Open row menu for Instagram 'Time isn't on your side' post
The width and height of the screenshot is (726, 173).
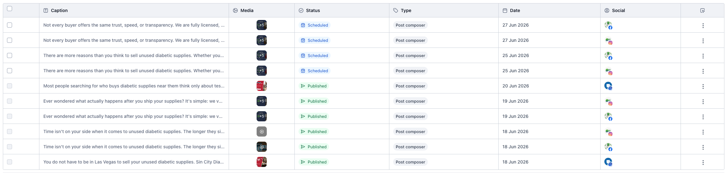coord(703,132)
